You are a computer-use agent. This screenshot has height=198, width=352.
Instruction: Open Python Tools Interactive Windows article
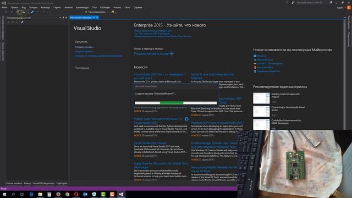tap(158, 121)
